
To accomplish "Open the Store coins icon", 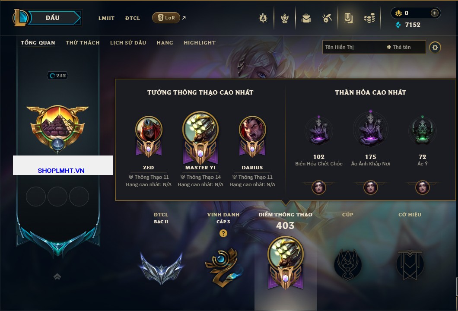I will (369, 18).
